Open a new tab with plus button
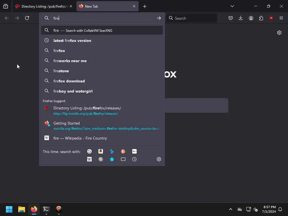This screenshot has width=288, height=216. click(145, 6)
